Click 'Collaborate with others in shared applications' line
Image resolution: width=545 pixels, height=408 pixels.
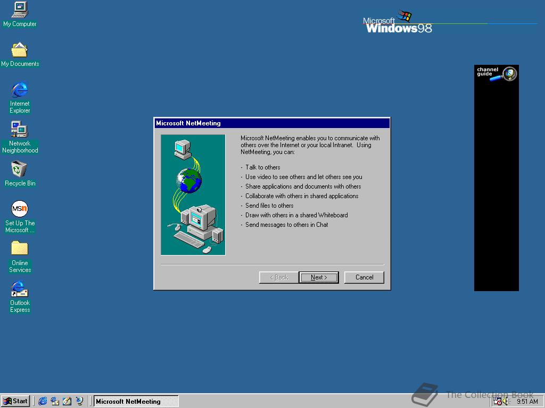coord(302,196)
